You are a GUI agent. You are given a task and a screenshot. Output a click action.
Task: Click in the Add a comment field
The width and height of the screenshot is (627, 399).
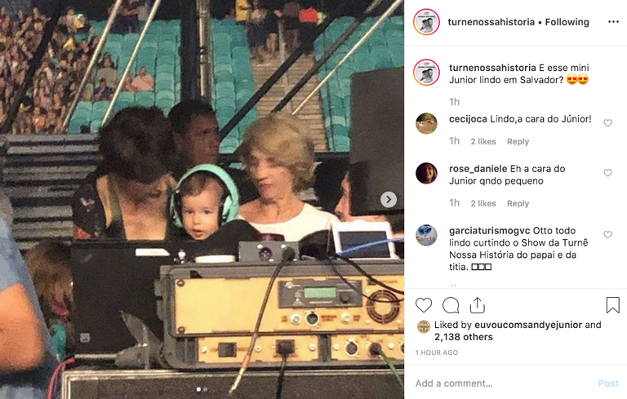(x=504, y=383)
